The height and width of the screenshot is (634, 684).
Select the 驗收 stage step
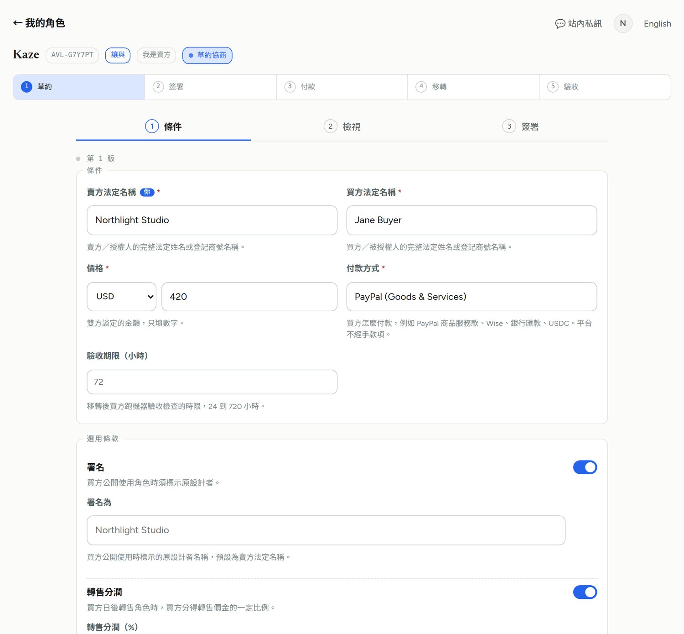click(605, 87)
